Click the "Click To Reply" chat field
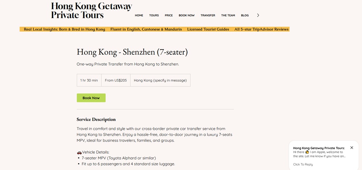Viewport: 362px width, 170px height. point(303,164)
